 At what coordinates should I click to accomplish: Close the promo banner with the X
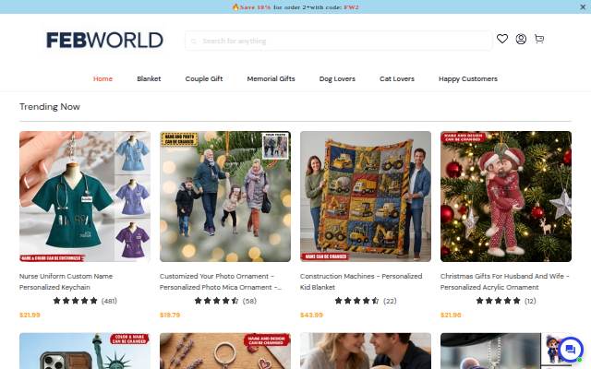[583, 6]
